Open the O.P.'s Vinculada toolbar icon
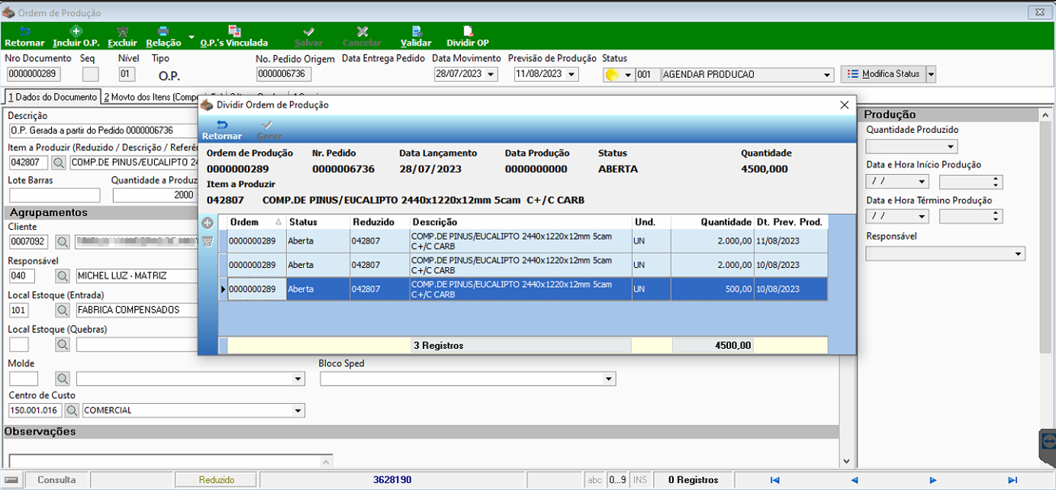 (x=234, y=31)
